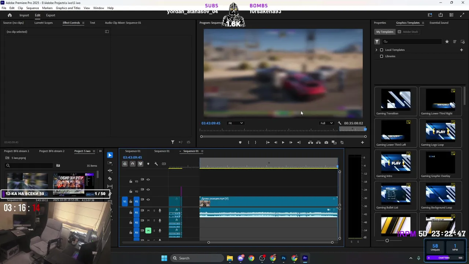Open the Markers menu
This screenshot has height=264, width=469.
click(x=47, y=8)
